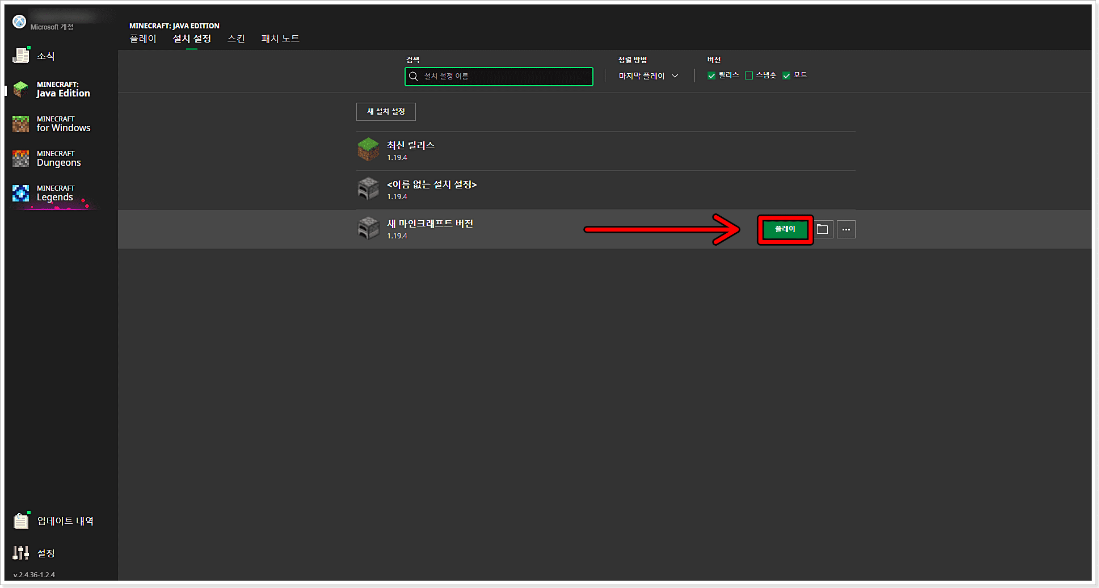Switch to the 플레이 tab
Viewport: 1099px width, 588px height.
coord(143,39)
